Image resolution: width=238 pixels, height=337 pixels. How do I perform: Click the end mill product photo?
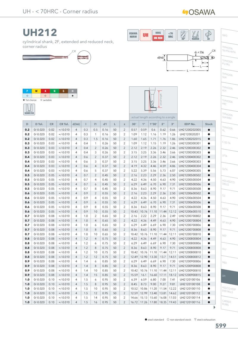click(x=45, y=57)
